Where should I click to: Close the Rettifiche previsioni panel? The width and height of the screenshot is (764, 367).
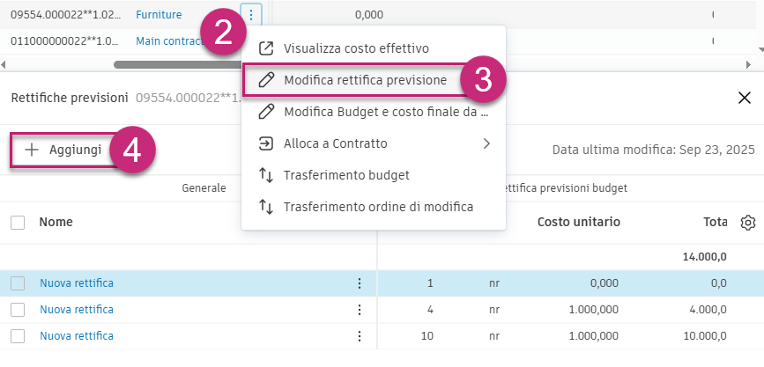coord(745,98)
